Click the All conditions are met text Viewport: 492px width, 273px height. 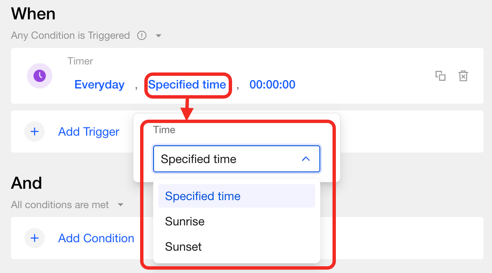point(60,205)
